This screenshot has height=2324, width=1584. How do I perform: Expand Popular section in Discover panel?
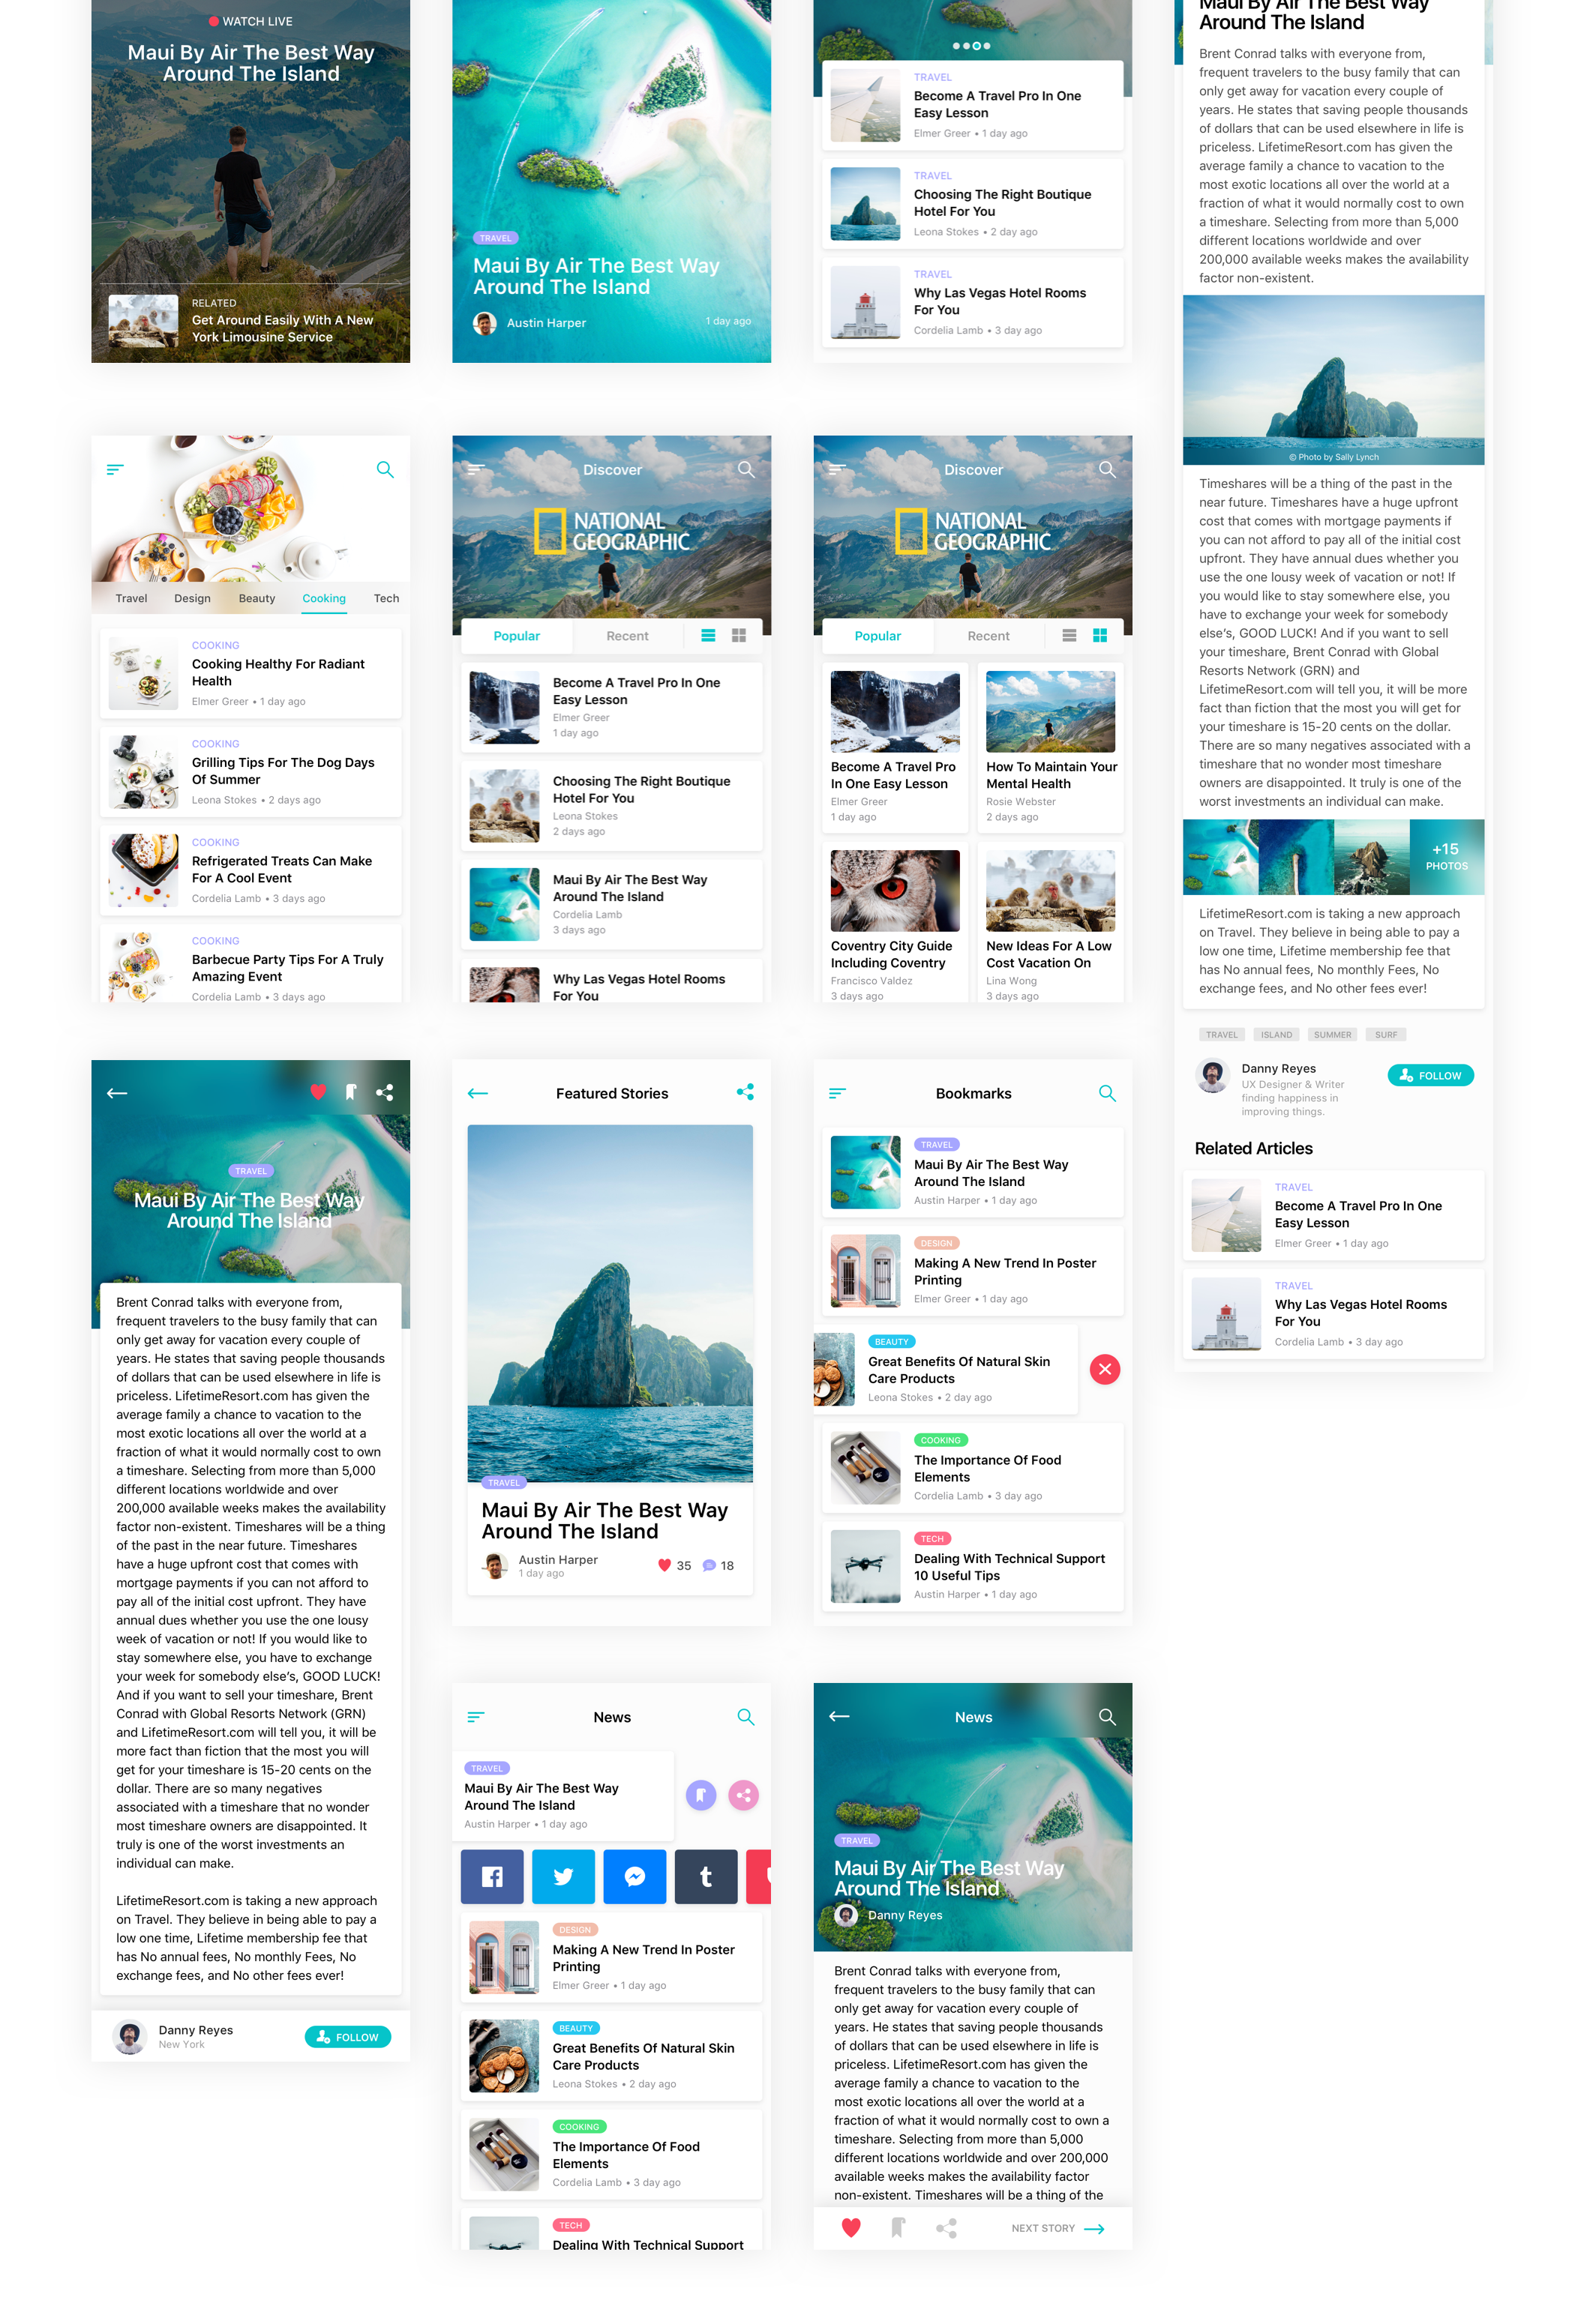coord(517,636)
